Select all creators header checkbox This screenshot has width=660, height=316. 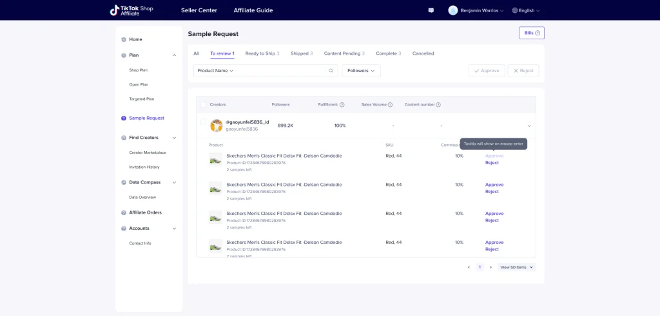click(203, 105)
